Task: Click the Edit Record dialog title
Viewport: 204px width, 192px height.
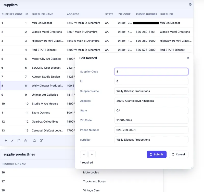Action: pos(88,58)
